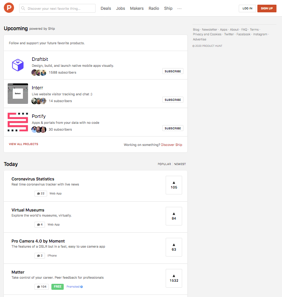This screenshot has width=282, height=297.
Task: Click the Discover Ship link
Action: [172, 145]
